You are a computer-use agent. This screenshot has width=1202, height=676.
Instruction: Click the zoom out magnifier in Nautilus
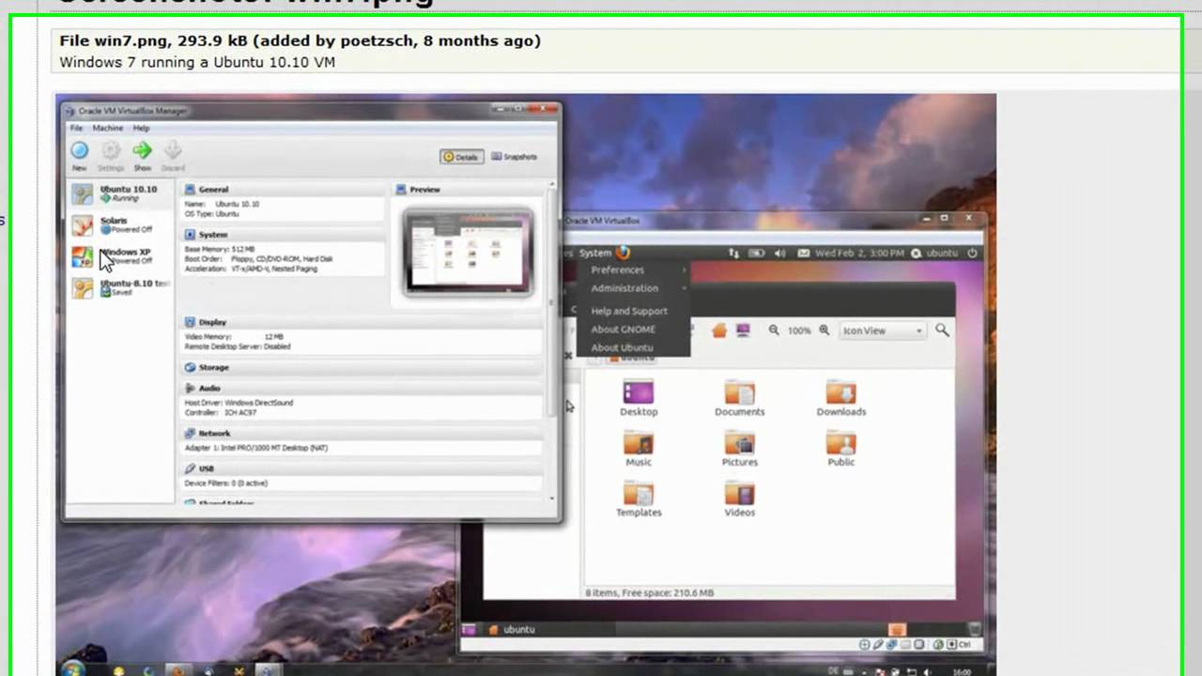coord(774,330)
